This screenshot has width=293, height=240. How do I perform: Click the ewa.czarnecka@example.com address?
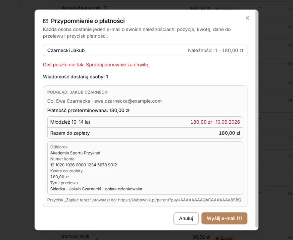pyautogui.click(x=128, y=101)
